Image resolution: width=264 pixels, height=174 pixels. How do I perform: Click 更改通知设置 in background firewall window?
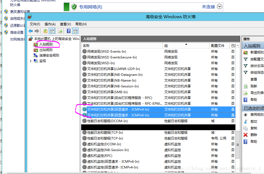(20, 12)
